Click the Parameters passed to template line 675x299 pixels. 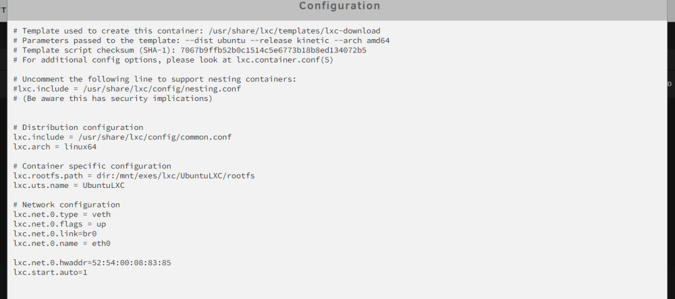pos(201,40)
